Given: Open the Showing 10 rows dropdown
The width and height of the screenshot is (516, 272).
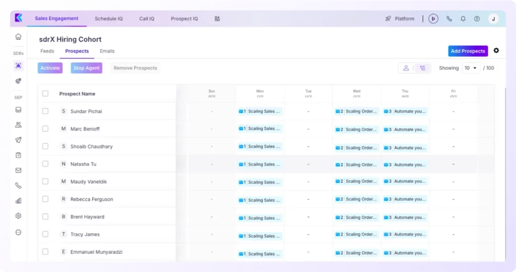Looking at the screenshot, I should pos(471,68).
